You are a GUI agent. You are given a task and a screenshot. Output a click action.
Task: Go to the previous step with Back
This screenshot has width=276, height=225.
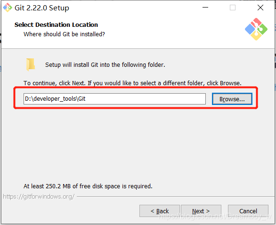tap(160, 211)
